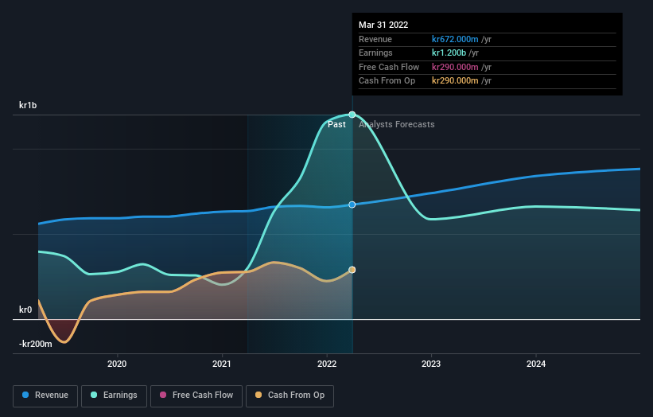Click the -kr200m y-axis label
Image resolution: width=653 pixels, height=417 pixels.
(x=36, y=344)
